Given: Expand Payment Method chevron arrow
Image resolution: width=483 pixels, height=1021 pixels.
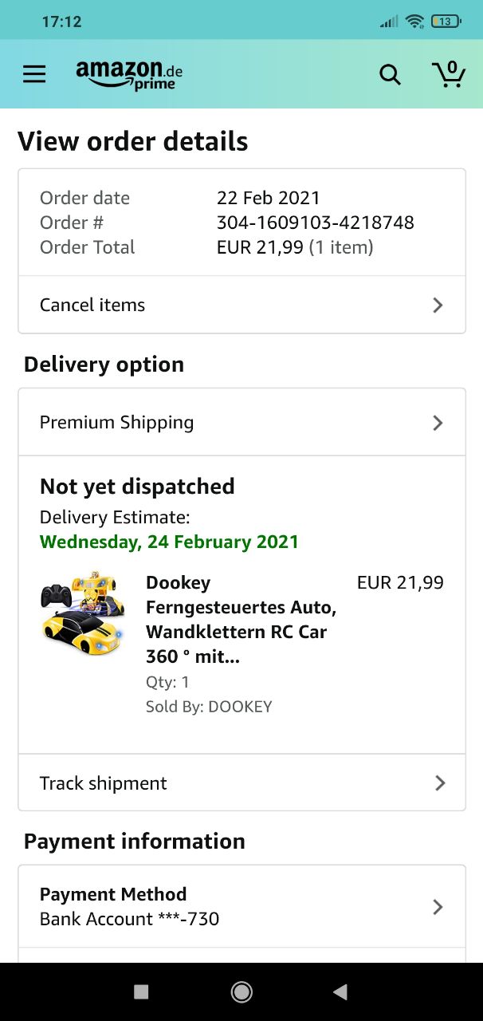Looking at the screenshot, I should pos(438,907).
